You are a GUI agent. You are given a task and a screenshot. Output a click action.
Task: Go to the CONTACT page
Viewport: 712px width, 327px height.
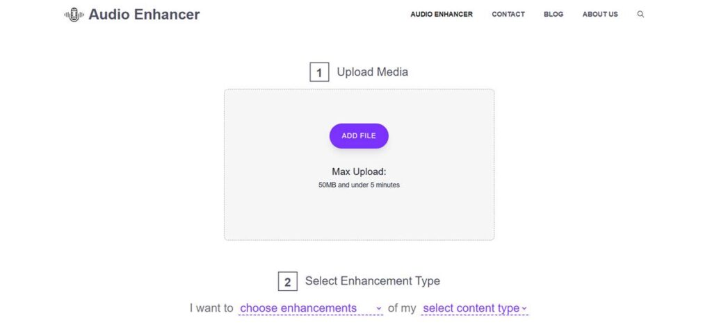click(508, 14)
